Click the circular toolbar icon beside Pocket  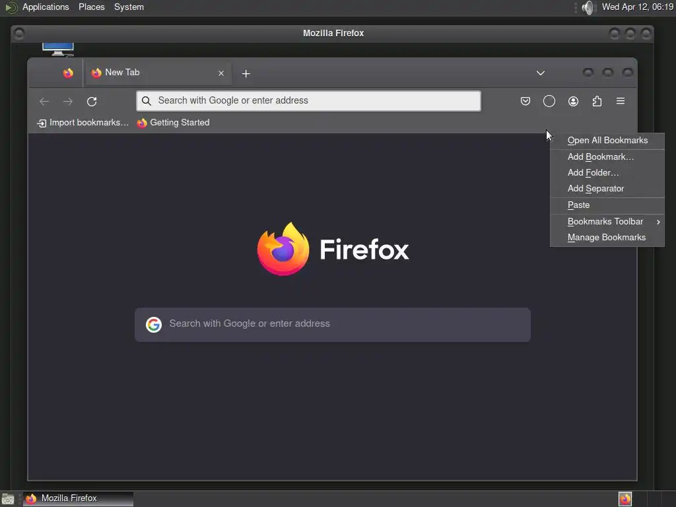549,101
